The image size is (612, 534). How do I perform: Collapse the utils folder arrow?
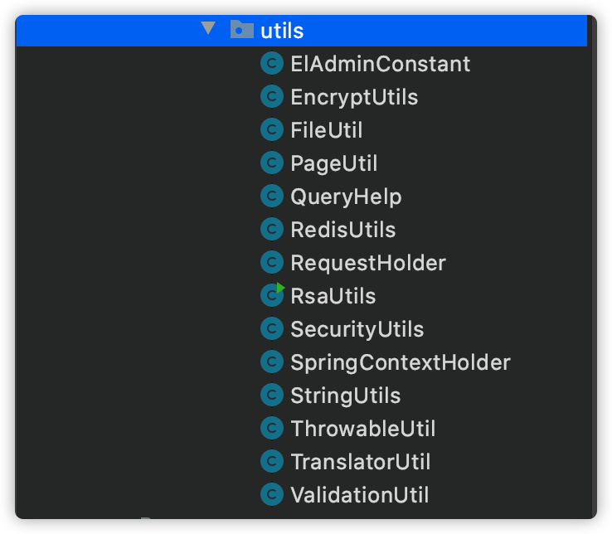tap(208, 28)
